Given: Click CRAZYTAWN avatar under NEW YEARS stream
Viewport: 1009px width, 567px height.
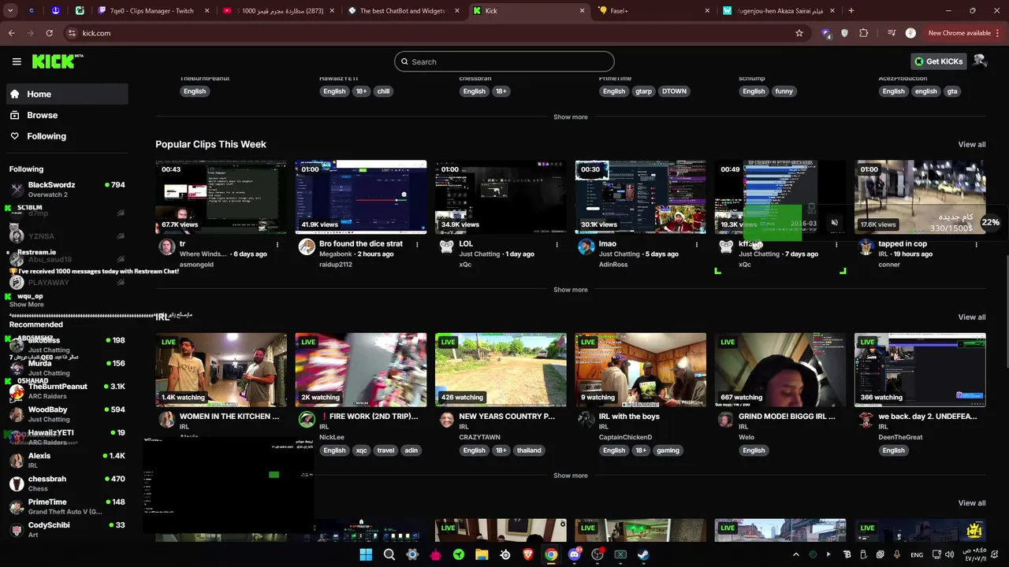Looking at the screenshot, I should point(446,420).
